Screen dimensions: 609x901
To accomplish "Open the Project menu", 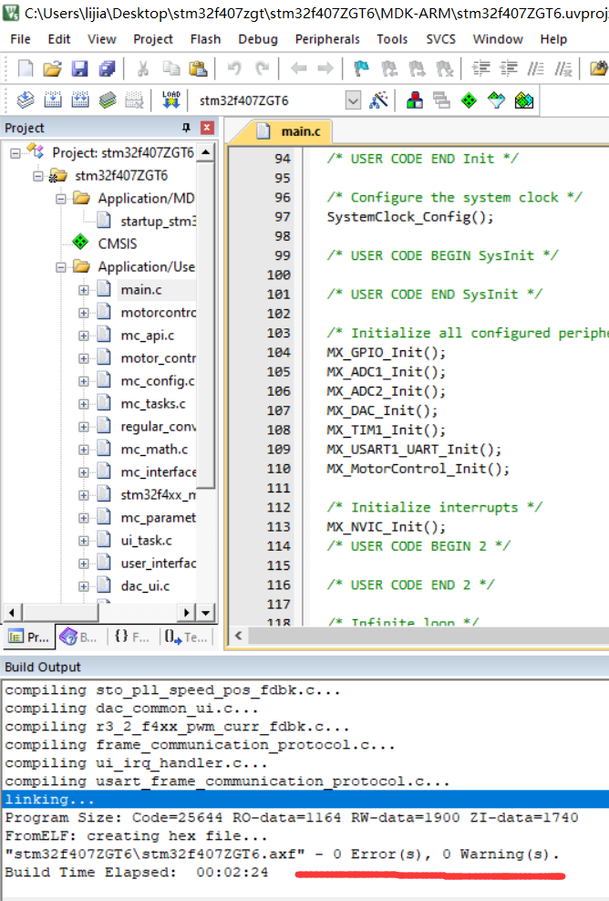I will [153, 39].
